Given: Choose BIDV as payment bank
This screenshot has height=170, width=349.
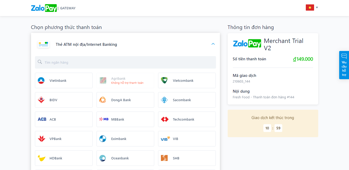Looking at the screenshot, I should point(64,100).
